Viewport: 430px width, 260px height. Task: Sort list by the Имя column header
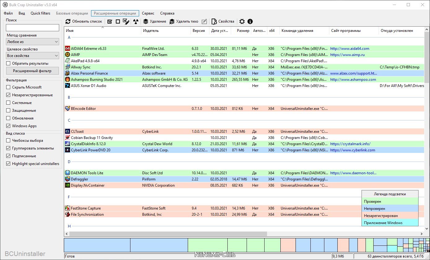coord(102,31)
